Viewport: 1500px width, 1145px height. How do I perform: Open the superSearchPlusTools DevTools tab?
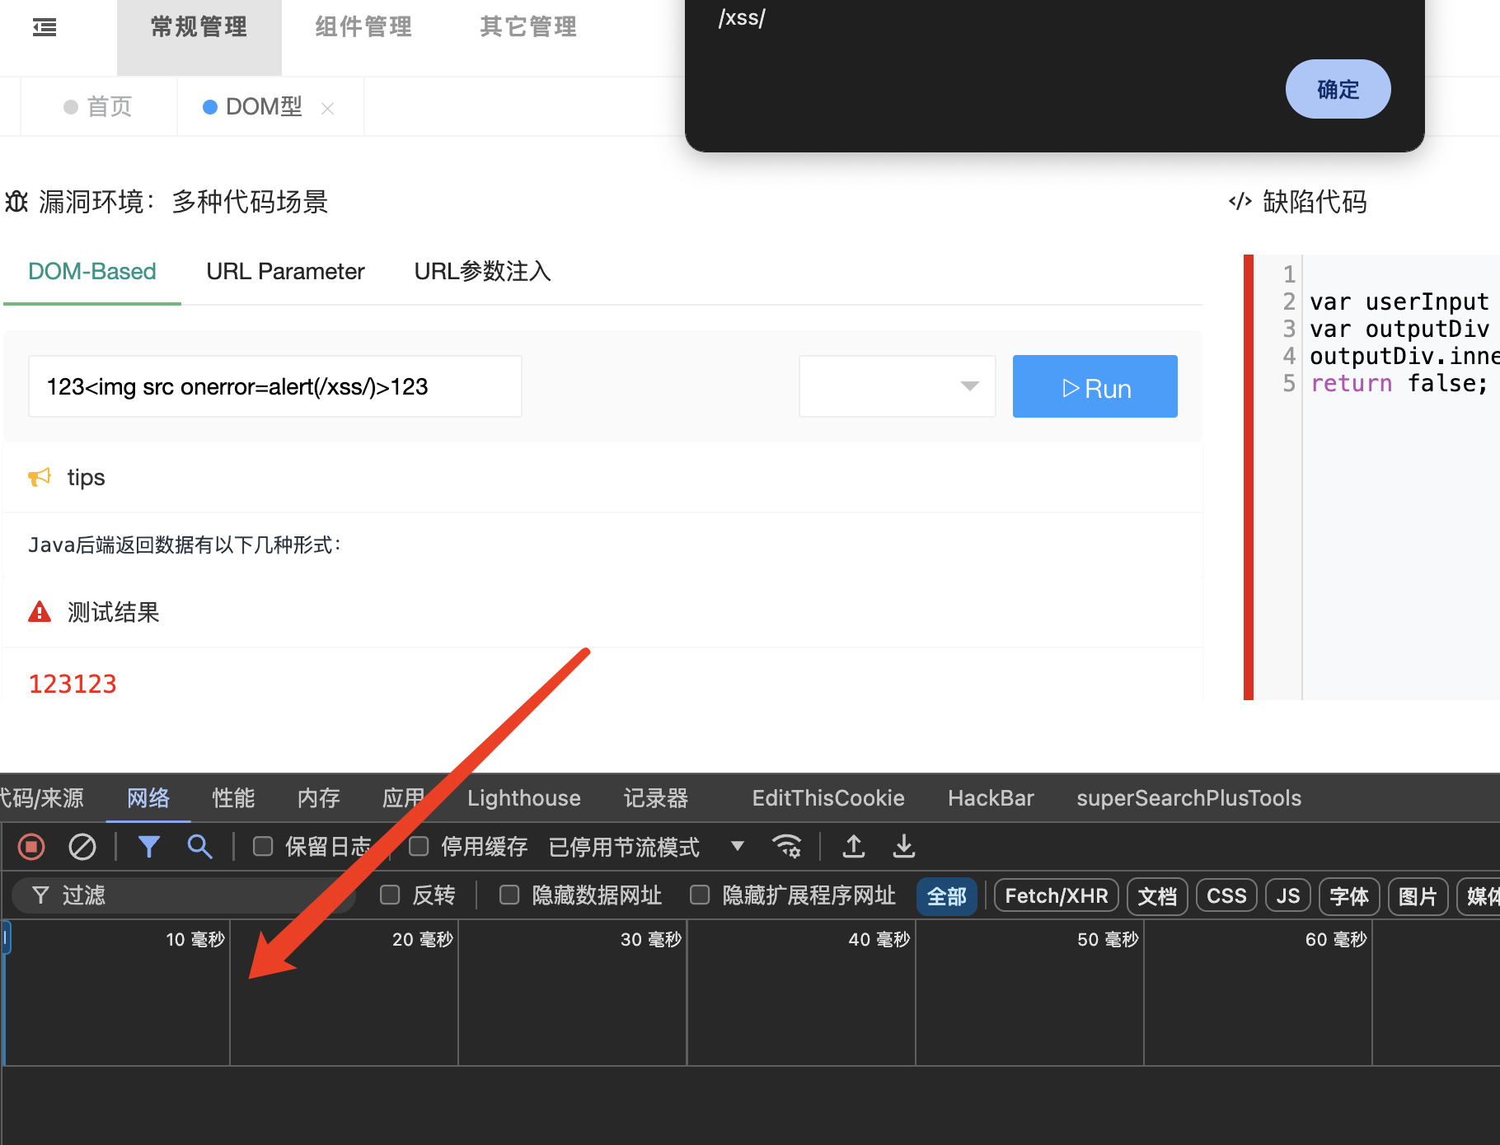1188,797
